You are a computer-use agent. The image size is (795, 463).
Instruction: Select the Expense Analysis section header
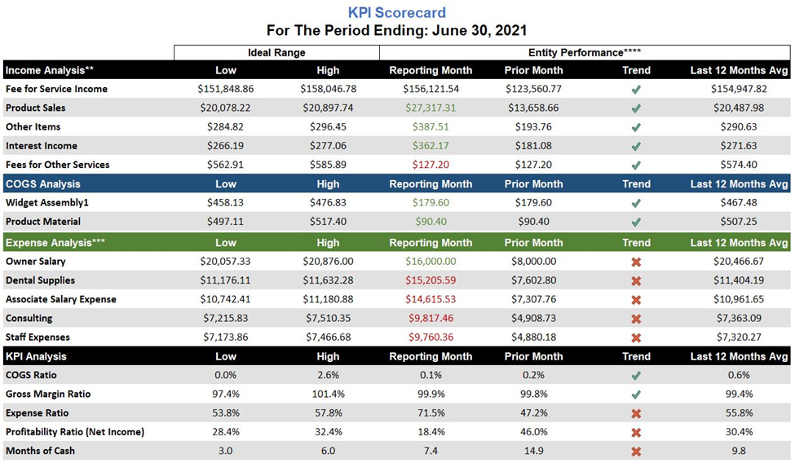55,242
